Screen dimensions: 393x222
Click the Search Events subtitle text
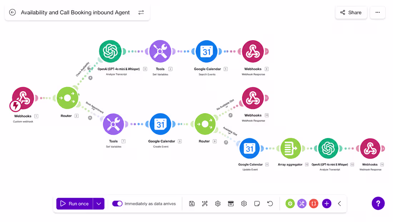click(x=207, y=74)
